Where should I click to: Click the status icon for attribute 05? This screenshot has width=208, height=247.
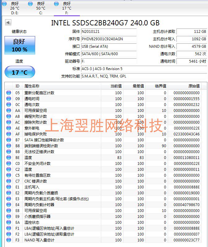[x=9, y=93]
